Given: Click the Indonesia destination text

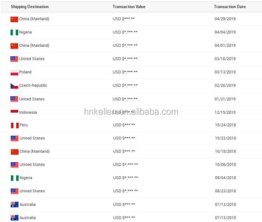Looking at the screenshot, I should 28,112.
